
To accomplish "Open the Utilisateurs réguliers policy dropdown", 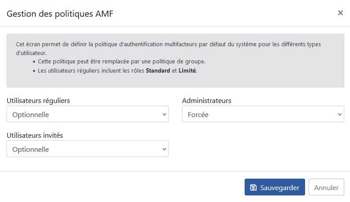I will [x=88, y=114].
